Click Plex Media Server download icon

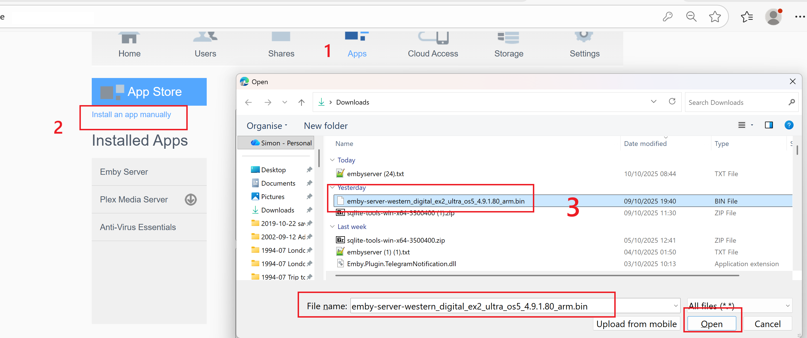coord(190,199)
